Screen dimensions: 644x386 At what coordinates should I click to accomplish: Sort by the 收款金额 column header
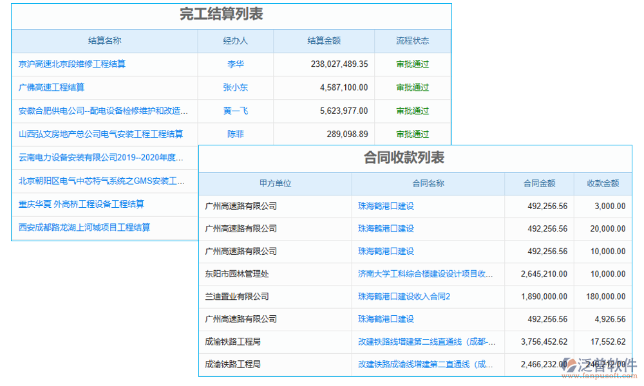pos(605,183)
